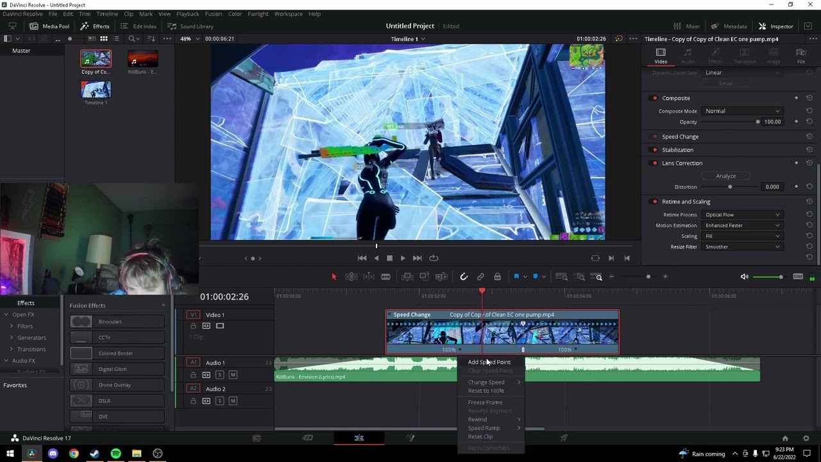Mute audio with the speaker icon
Image resolution: width=821 pixels, height=462 pixels.
(x=744, y=277)
